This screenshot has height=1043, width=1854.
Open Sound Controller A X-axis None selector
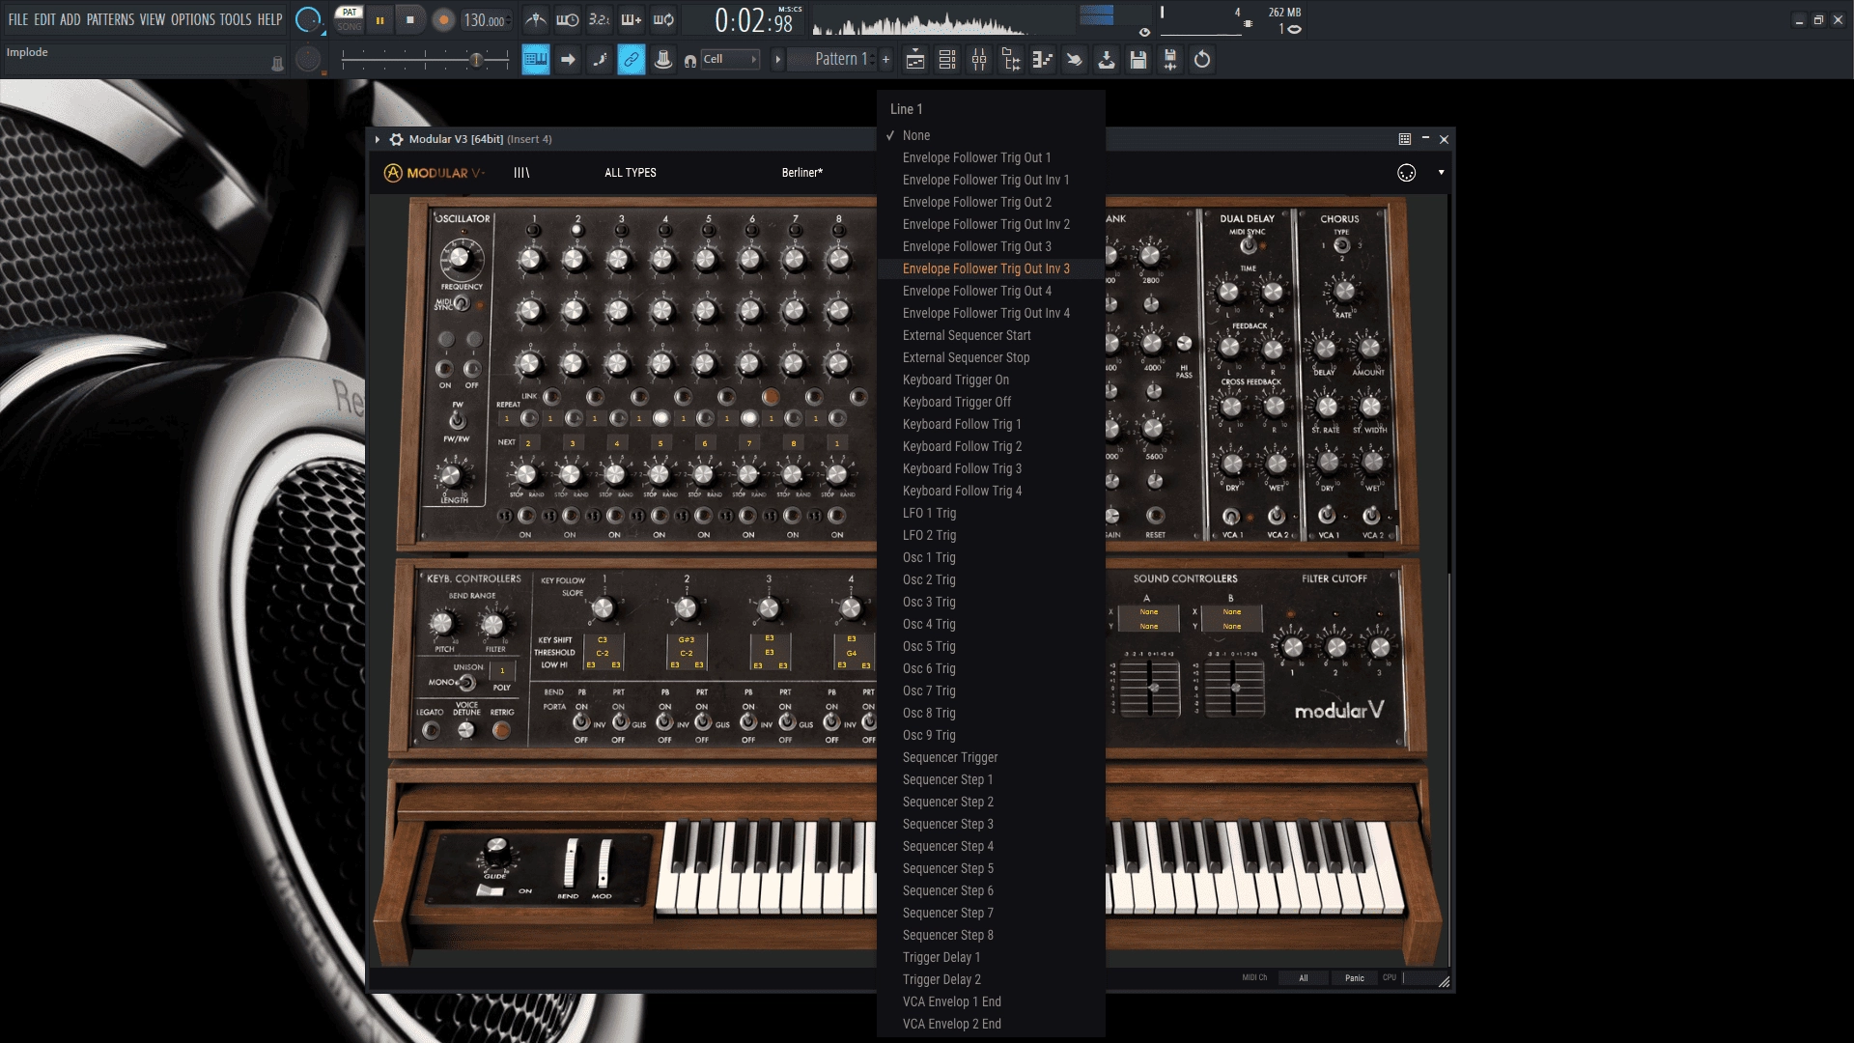pos(1149,612)
